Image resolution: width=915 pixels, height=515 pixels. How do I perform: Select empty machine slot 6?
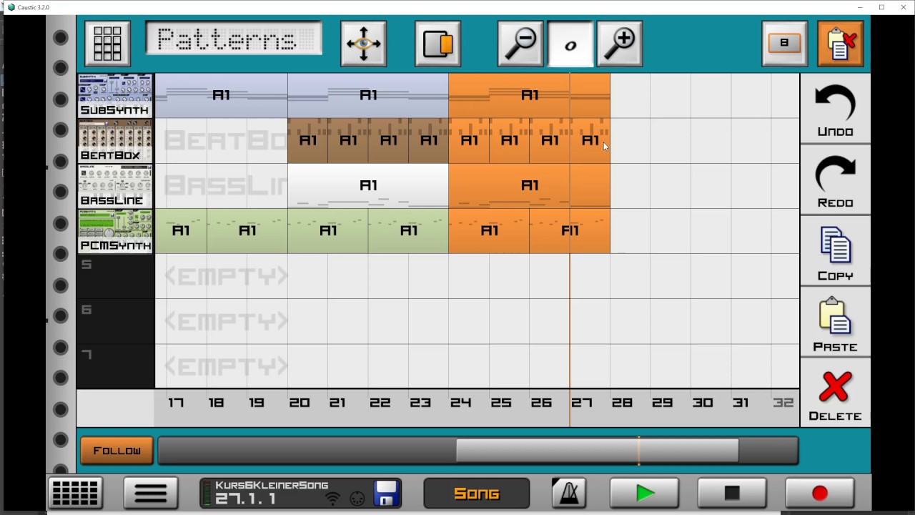click(x=115, y=320)
